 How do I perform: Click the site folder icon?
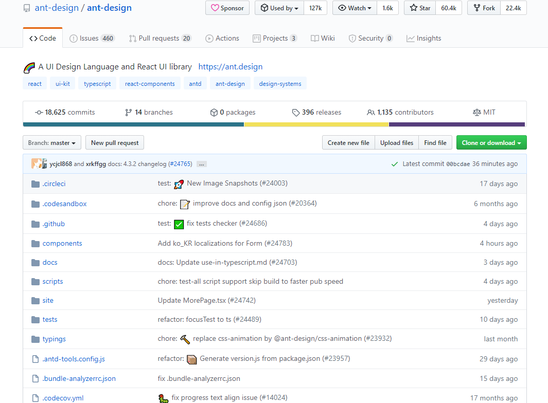tap(36, 300)
